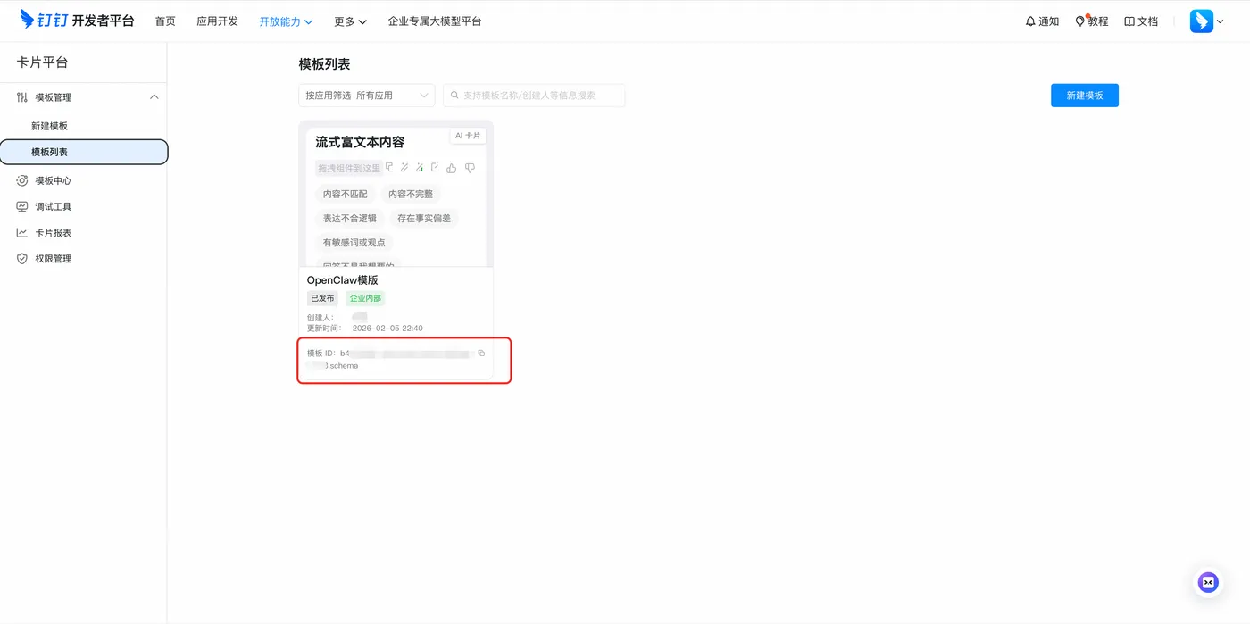Open the 首页 nav item
This screenshot has height=624, width=1250.
[x=165, y=21]
